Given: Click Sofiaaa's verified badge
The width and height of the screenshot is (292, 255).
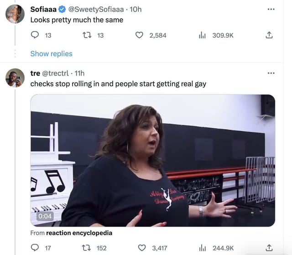Looking at the screenshot, I should click(62, 9).
